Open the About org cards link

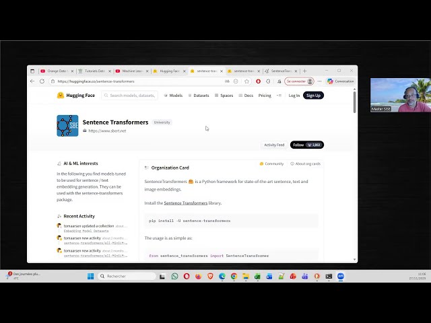[x=305, y=164]
